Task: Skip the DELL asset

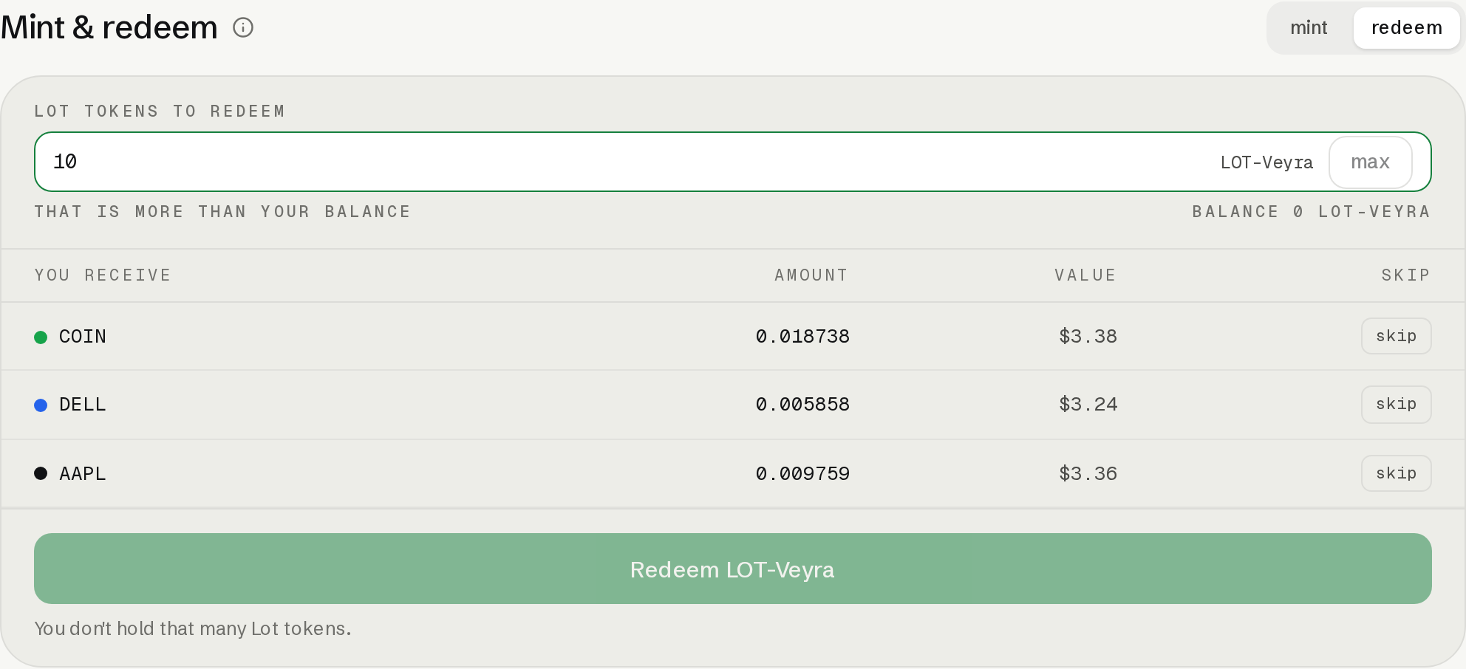Action: coord(1397,405)
